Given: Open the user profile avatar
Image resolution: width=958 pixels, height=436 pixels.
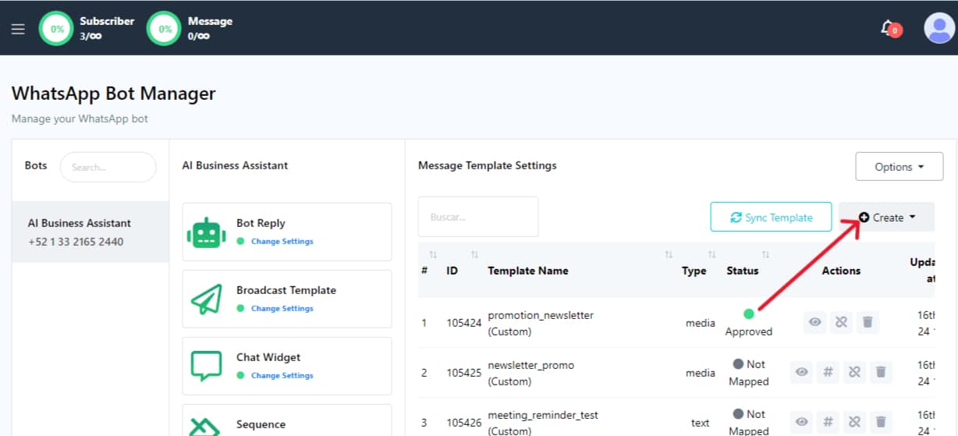Looking at the screenshot, I should pos(938,29).
